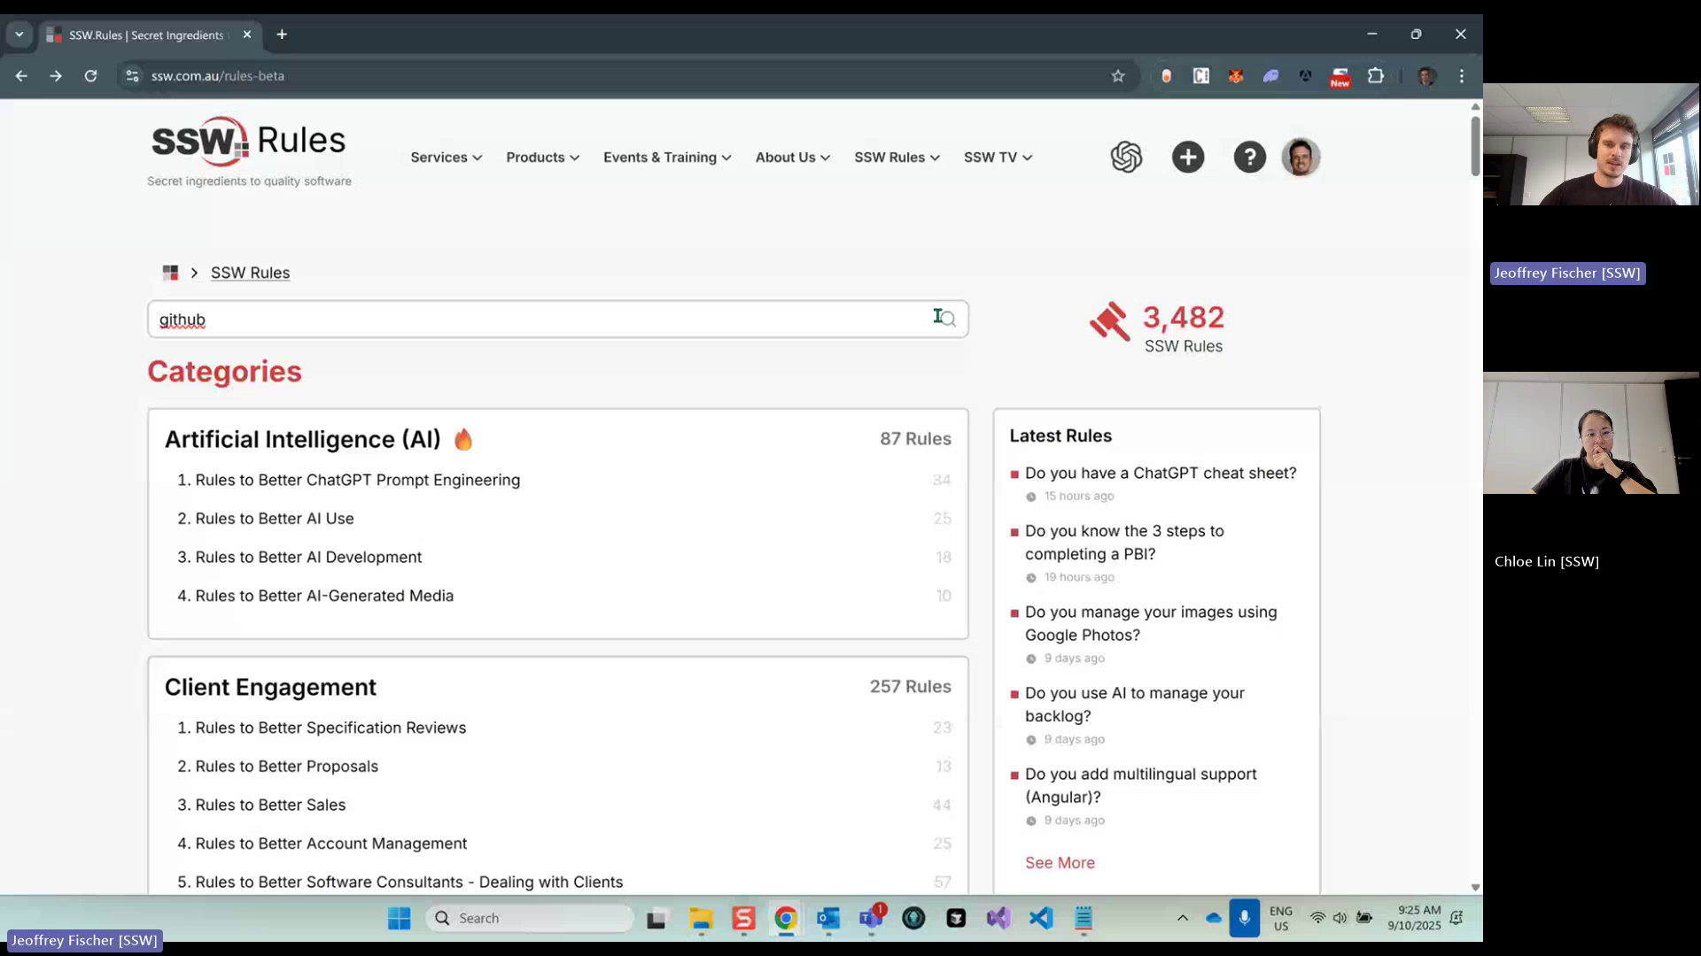This screenshot has height=956, width=1701.
Task: Open 'Do you know the 3 steps' rule
Action: 1124,543
